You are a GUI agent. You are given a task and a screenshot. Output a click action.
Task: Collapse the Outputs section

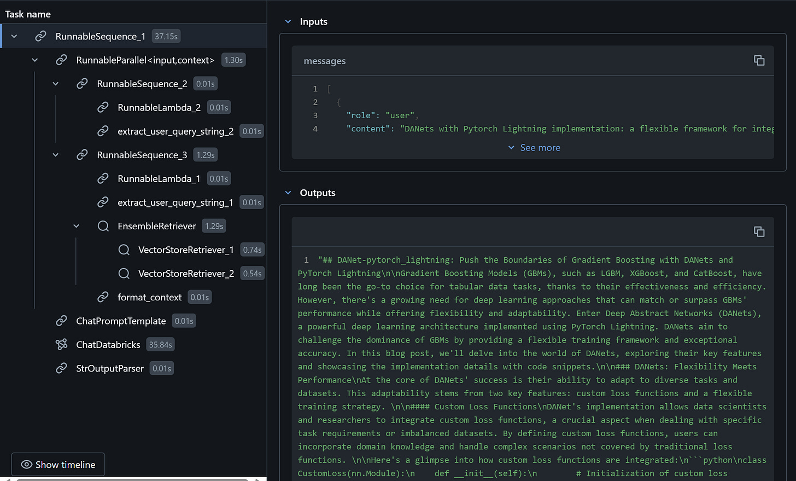288,193
